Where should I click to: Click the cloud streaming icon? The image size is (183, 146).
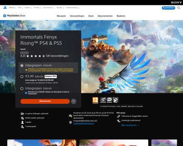click(x=71, y=116)
